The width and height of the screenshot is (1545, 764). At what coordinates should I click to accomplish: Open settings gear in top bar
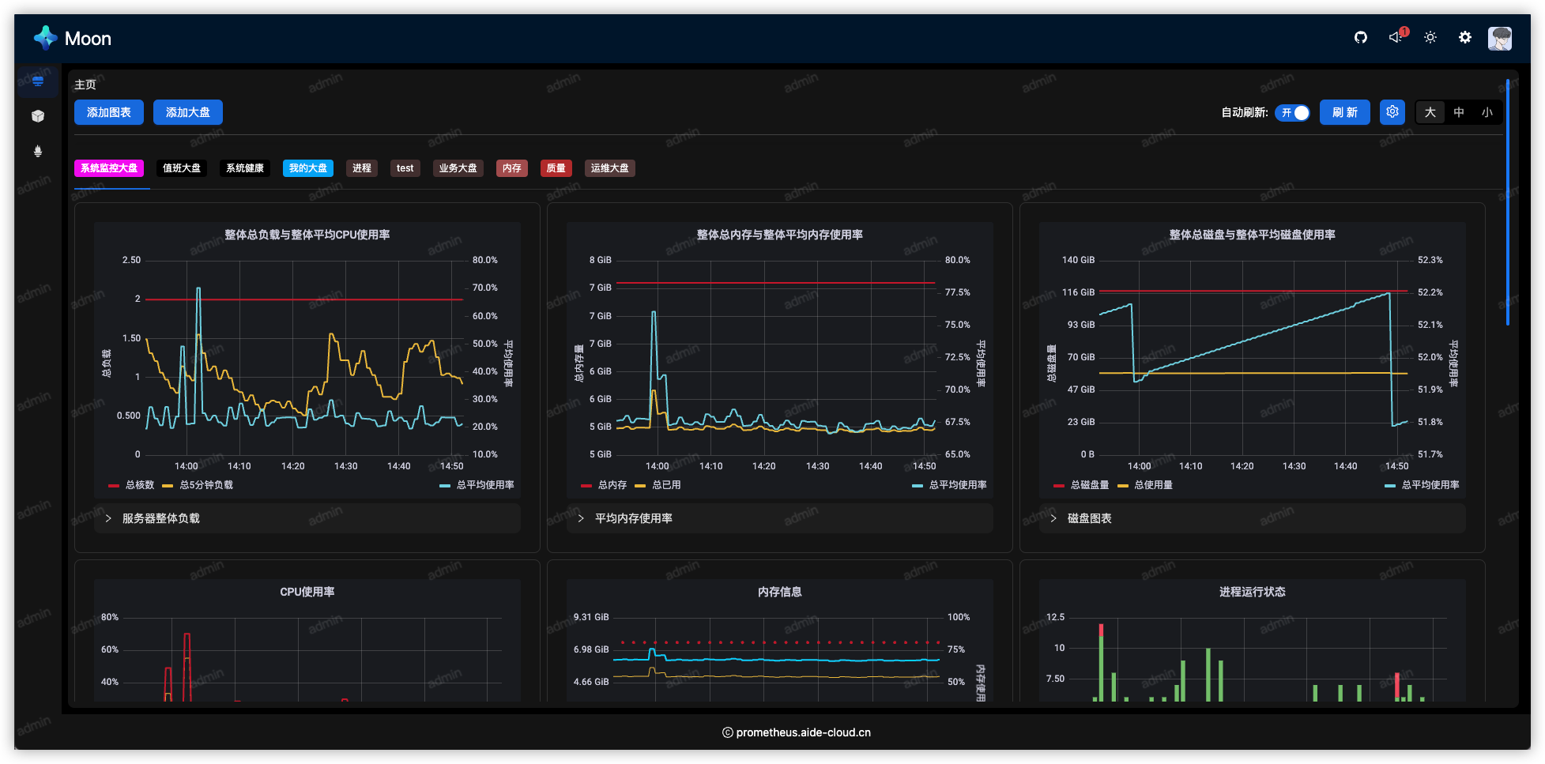click(x=1464, y=37)
